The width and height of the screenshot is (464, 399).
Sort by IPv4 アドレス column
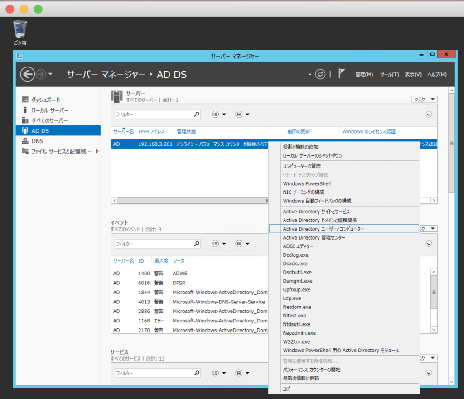[x=151, y=131]
